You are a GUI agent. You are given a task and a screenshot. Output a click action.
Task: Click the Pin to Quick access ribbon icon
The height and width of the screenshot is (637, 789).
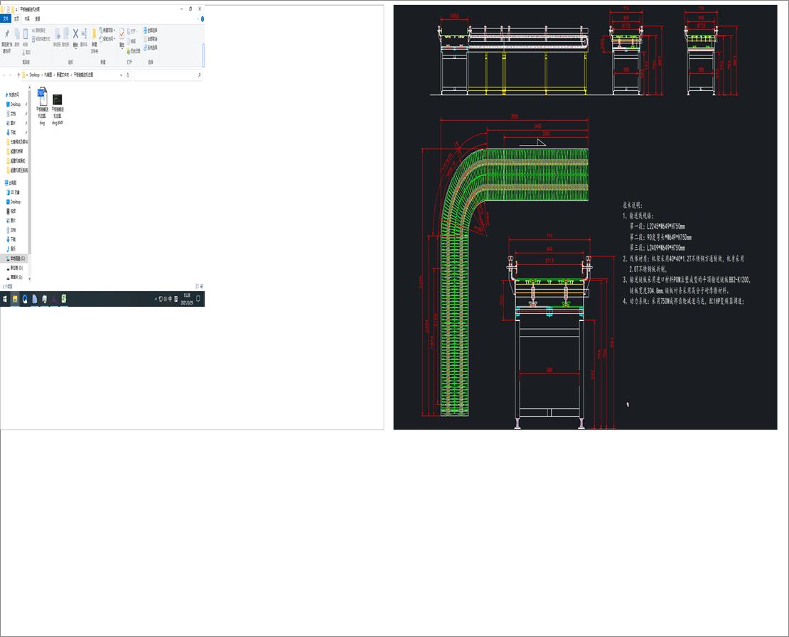click(7, 35)
